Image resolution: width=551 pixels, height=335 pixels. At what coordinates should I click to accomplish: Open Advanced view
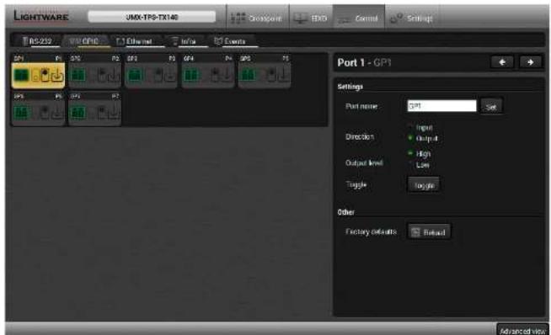[523, 331]
